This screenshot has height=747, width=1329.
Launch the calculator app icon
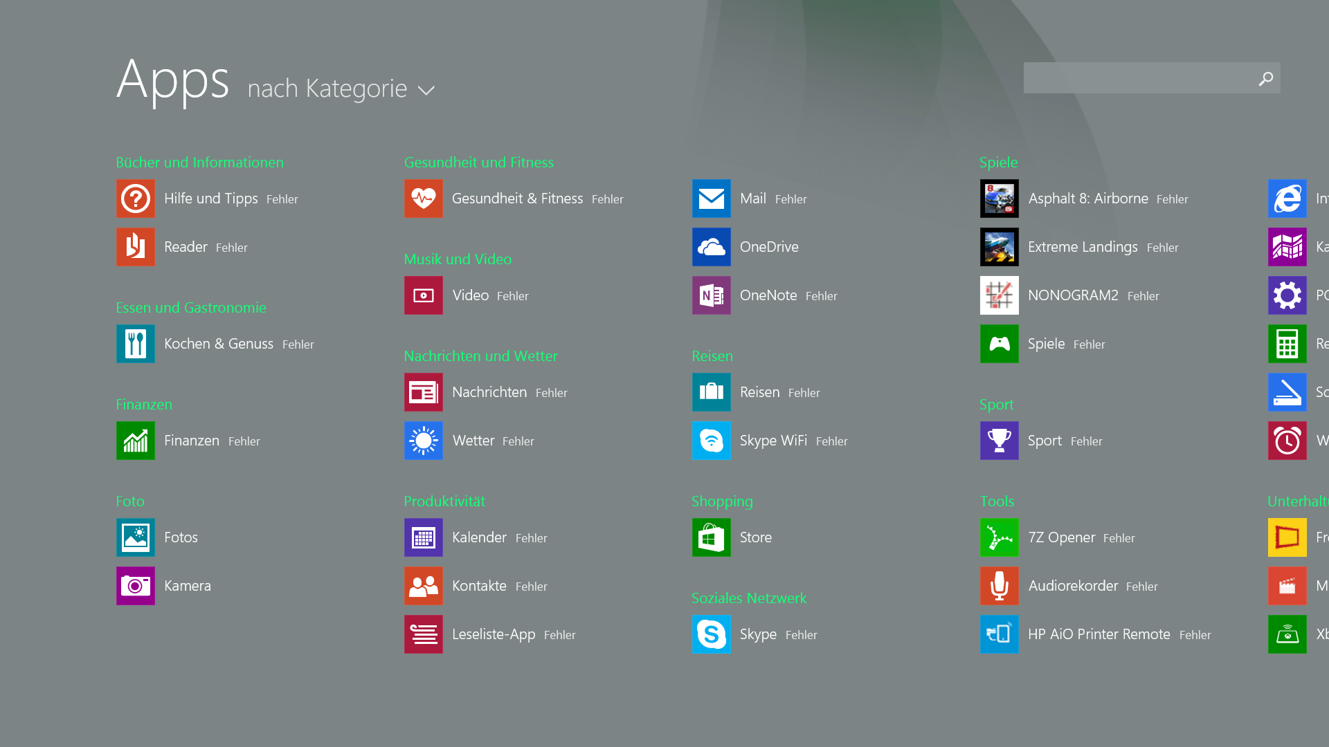coord(1287,344)
